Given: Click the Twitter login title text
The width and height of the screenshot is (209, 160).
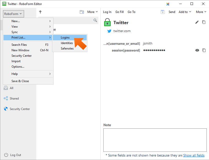Looking at the screenshot, I should 121,23.
